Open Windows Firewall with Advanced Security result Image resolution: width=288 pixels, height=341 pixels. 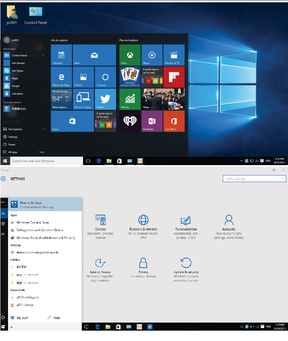coord(45,238)
